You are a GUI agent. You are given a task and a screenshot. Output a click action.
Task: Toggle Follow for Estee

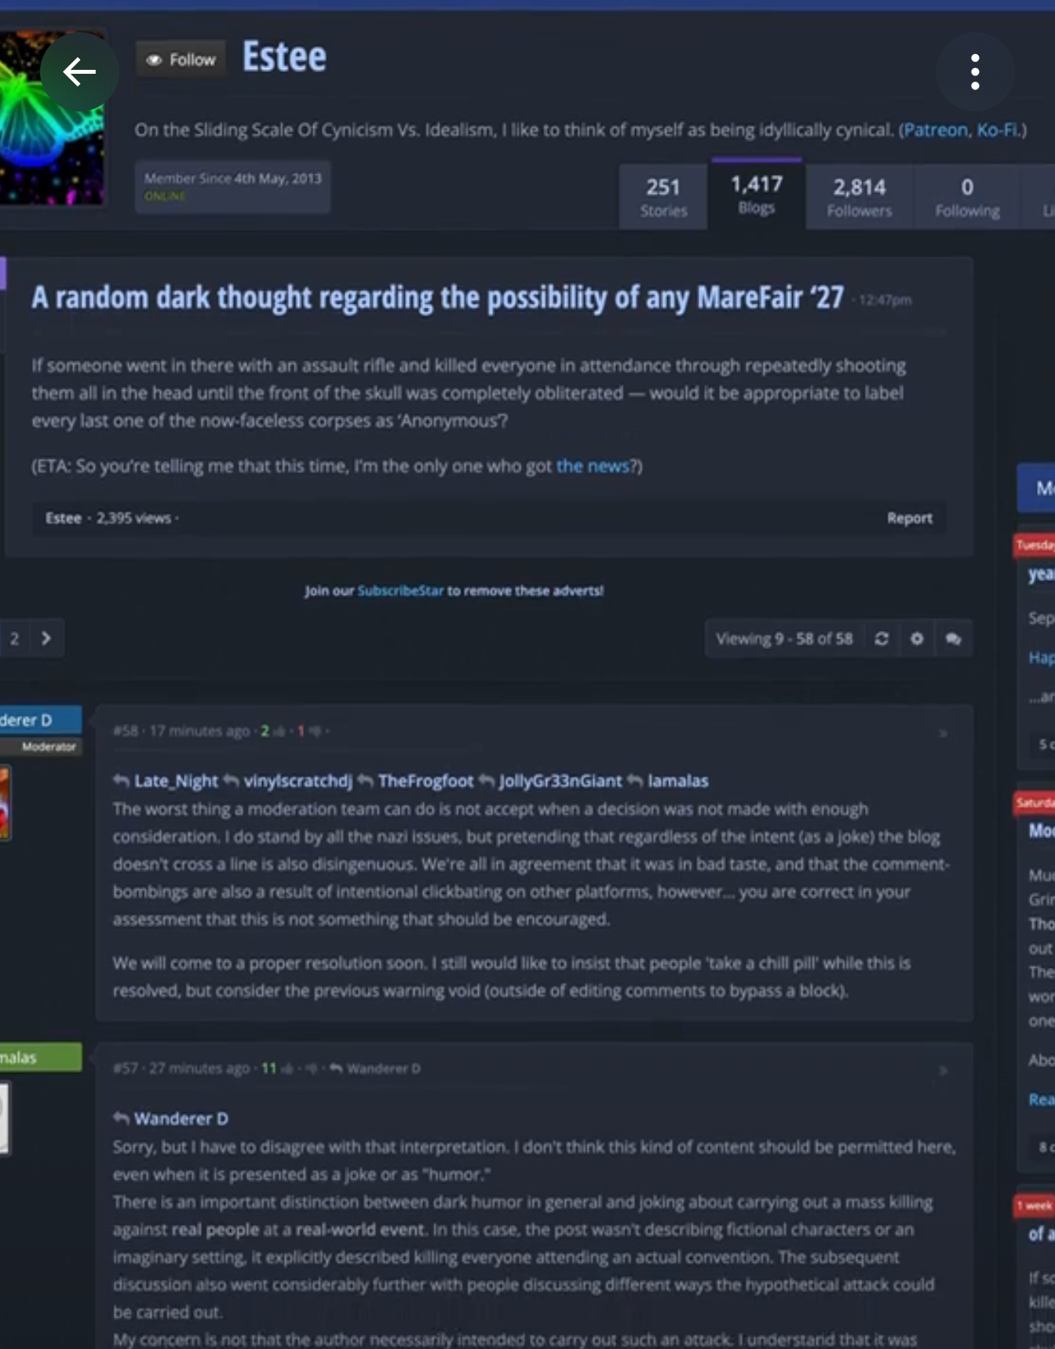point(181,60)
